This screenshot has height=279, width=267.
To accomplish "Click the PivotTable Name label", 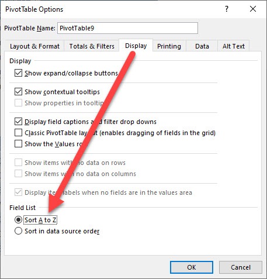I will pyautogui.click(x=30, y=28).
